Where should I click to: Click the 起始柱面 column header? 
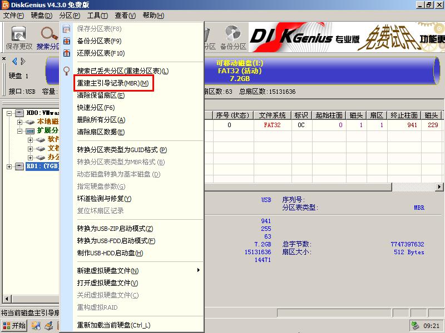pyautogui.click(x=329, y=115)
